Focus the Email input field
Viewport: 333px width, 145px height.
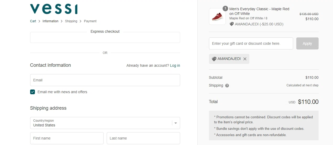(x=105, y=80)
